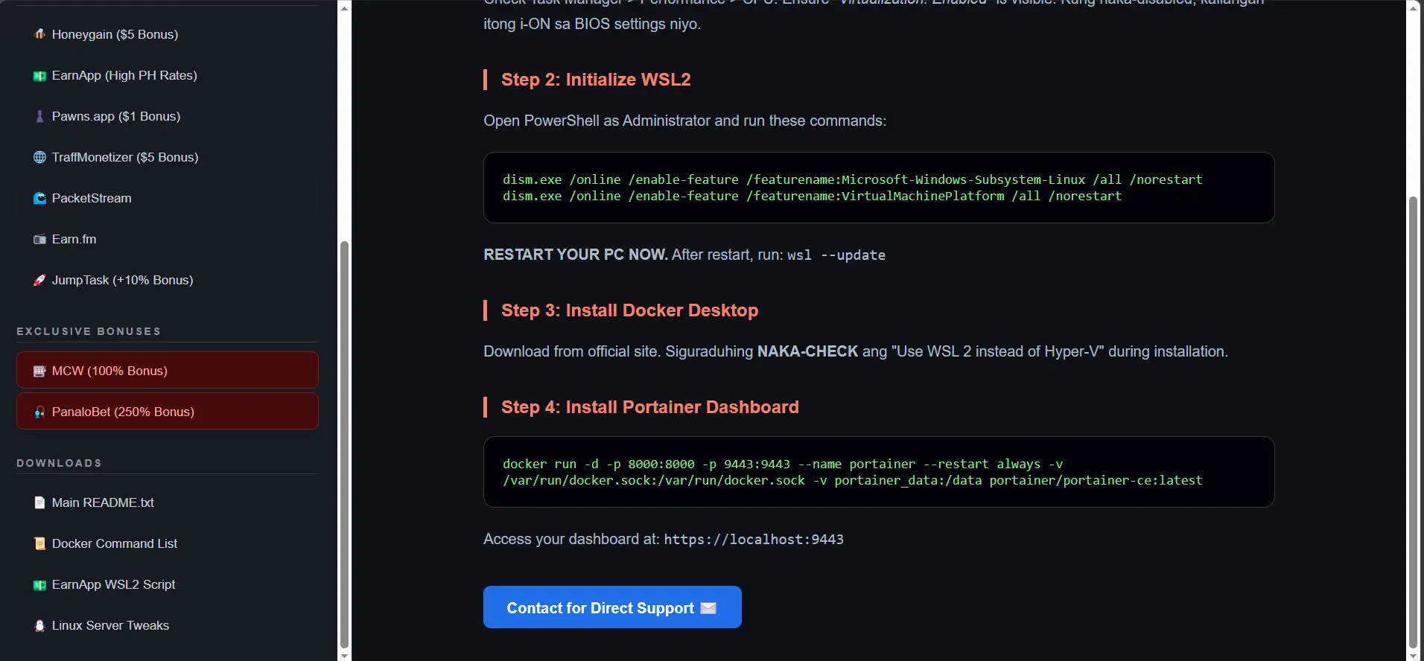
Task: Open PanaloBet (250% Bonus) offer
Action: (x=168, y=411)
